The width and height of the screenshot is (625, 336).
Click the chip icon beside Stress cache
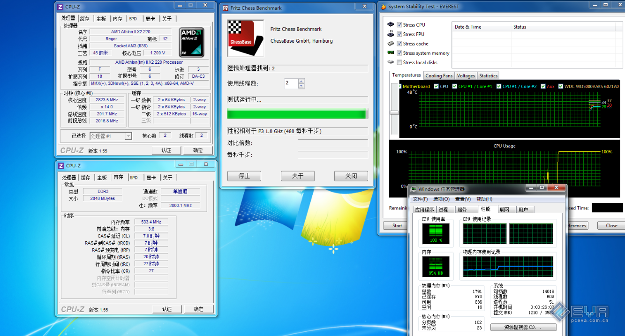click(x=391, y=43)
